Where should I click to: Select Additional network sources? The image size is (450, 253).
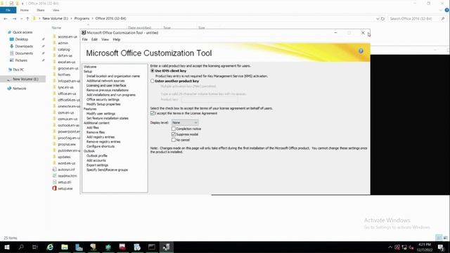[x=105, y=81]
